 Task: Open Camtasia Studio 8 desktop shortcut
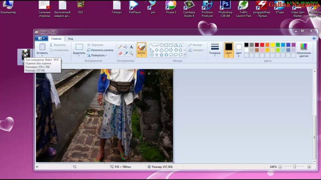(x=189, y=9)
